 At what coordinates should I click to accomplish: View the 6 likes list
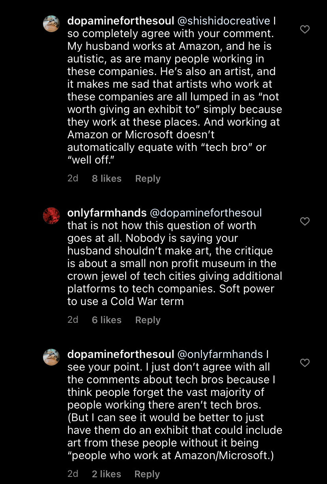coord(107,320)
